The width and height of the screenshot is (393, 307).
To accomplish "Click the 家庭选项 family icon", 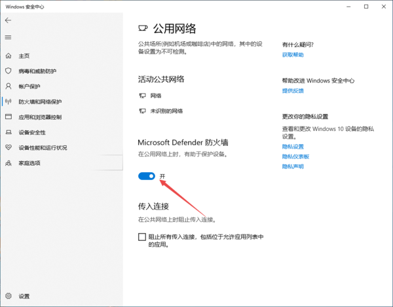I will (9, 163).
